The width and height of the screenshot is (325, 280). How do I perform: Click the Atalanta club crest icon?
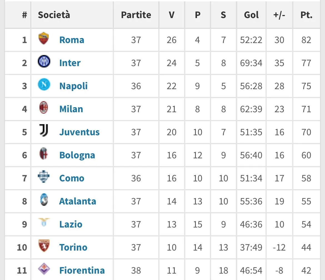coord(44,200)
